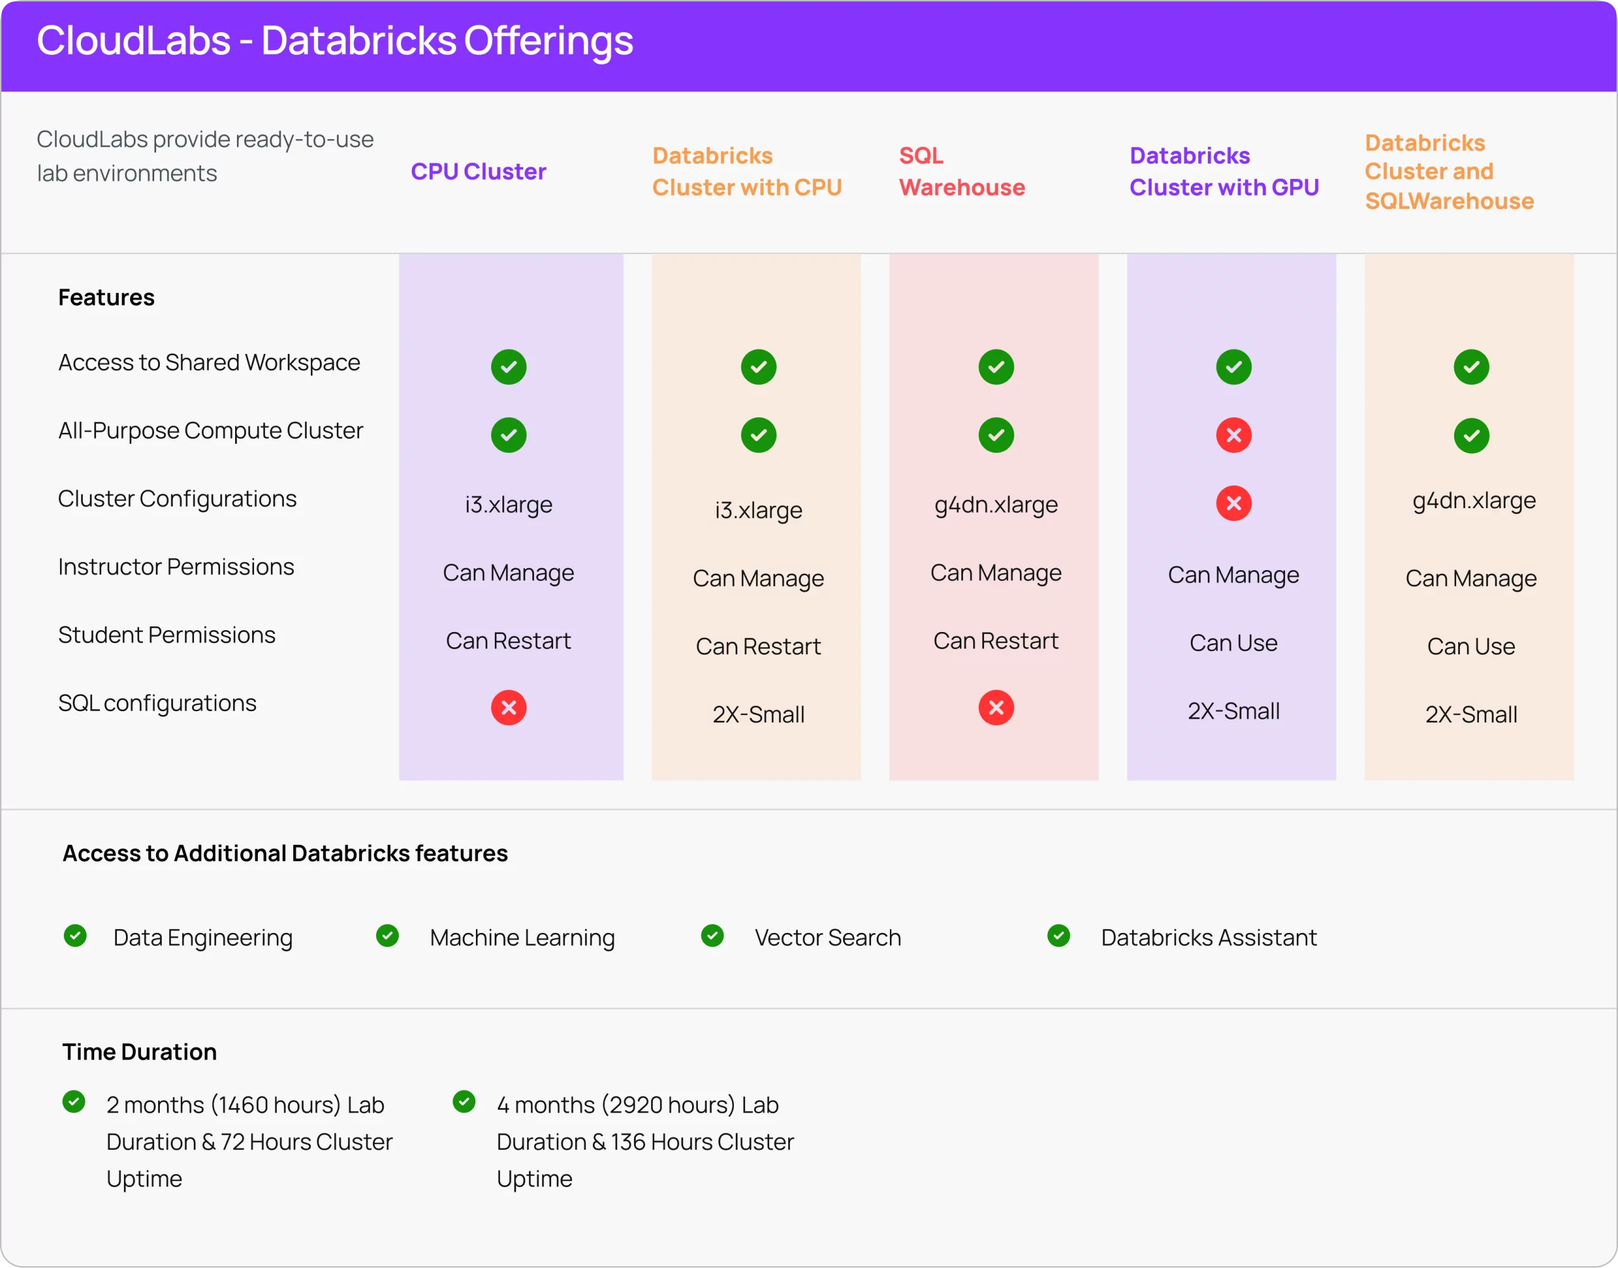Viewport: 1618px width, 1268px height.
Task: Select the SQL Warehouse column heading
Action: (x=961, y=171)
